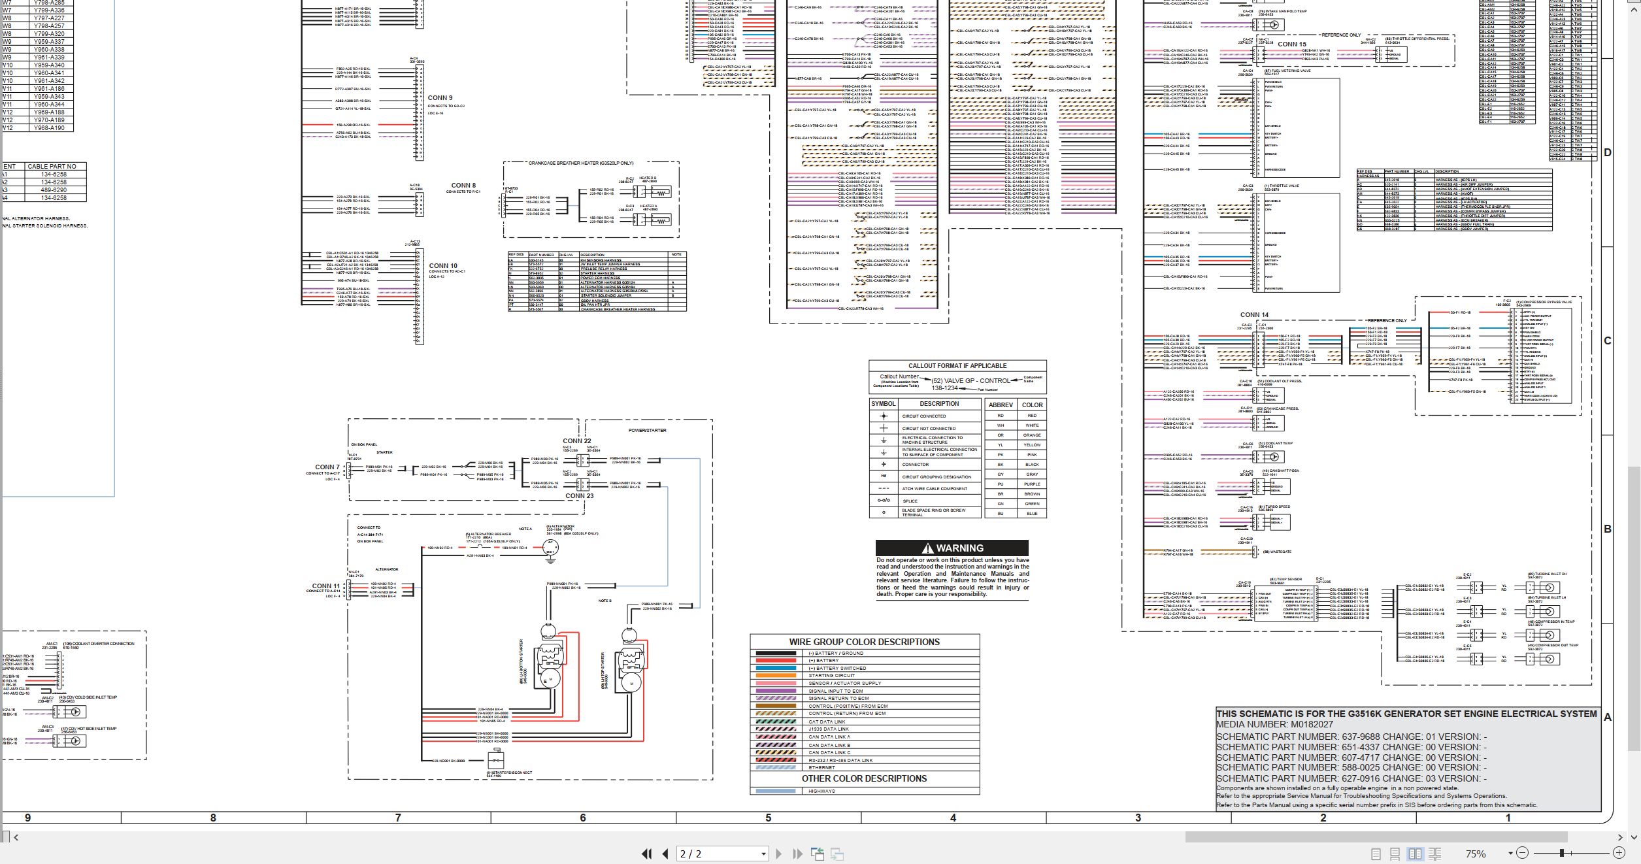Click grid column number 6
Image resolution: width=1641 pixels, height=864 pixels.
[x=583, y=818]
